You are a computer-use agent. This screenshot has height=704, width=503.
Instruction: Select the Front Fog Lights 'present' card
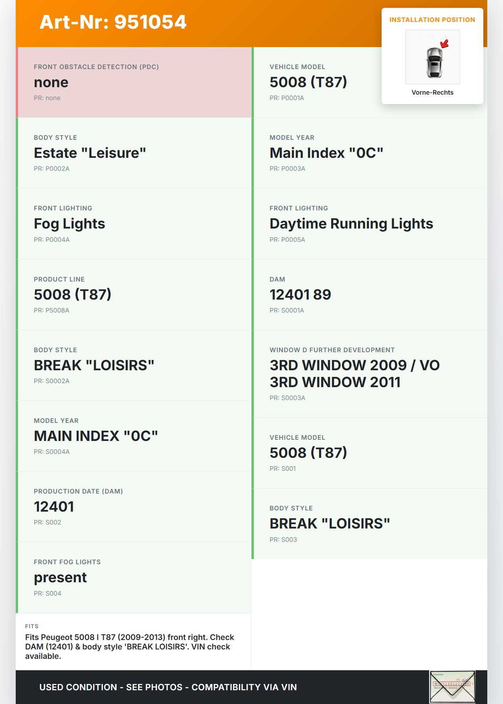(x=134, y=578)
